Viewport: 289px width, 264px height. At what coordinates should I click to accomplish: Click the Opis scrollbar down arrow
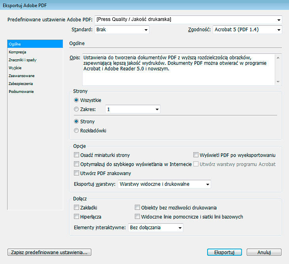278,81
